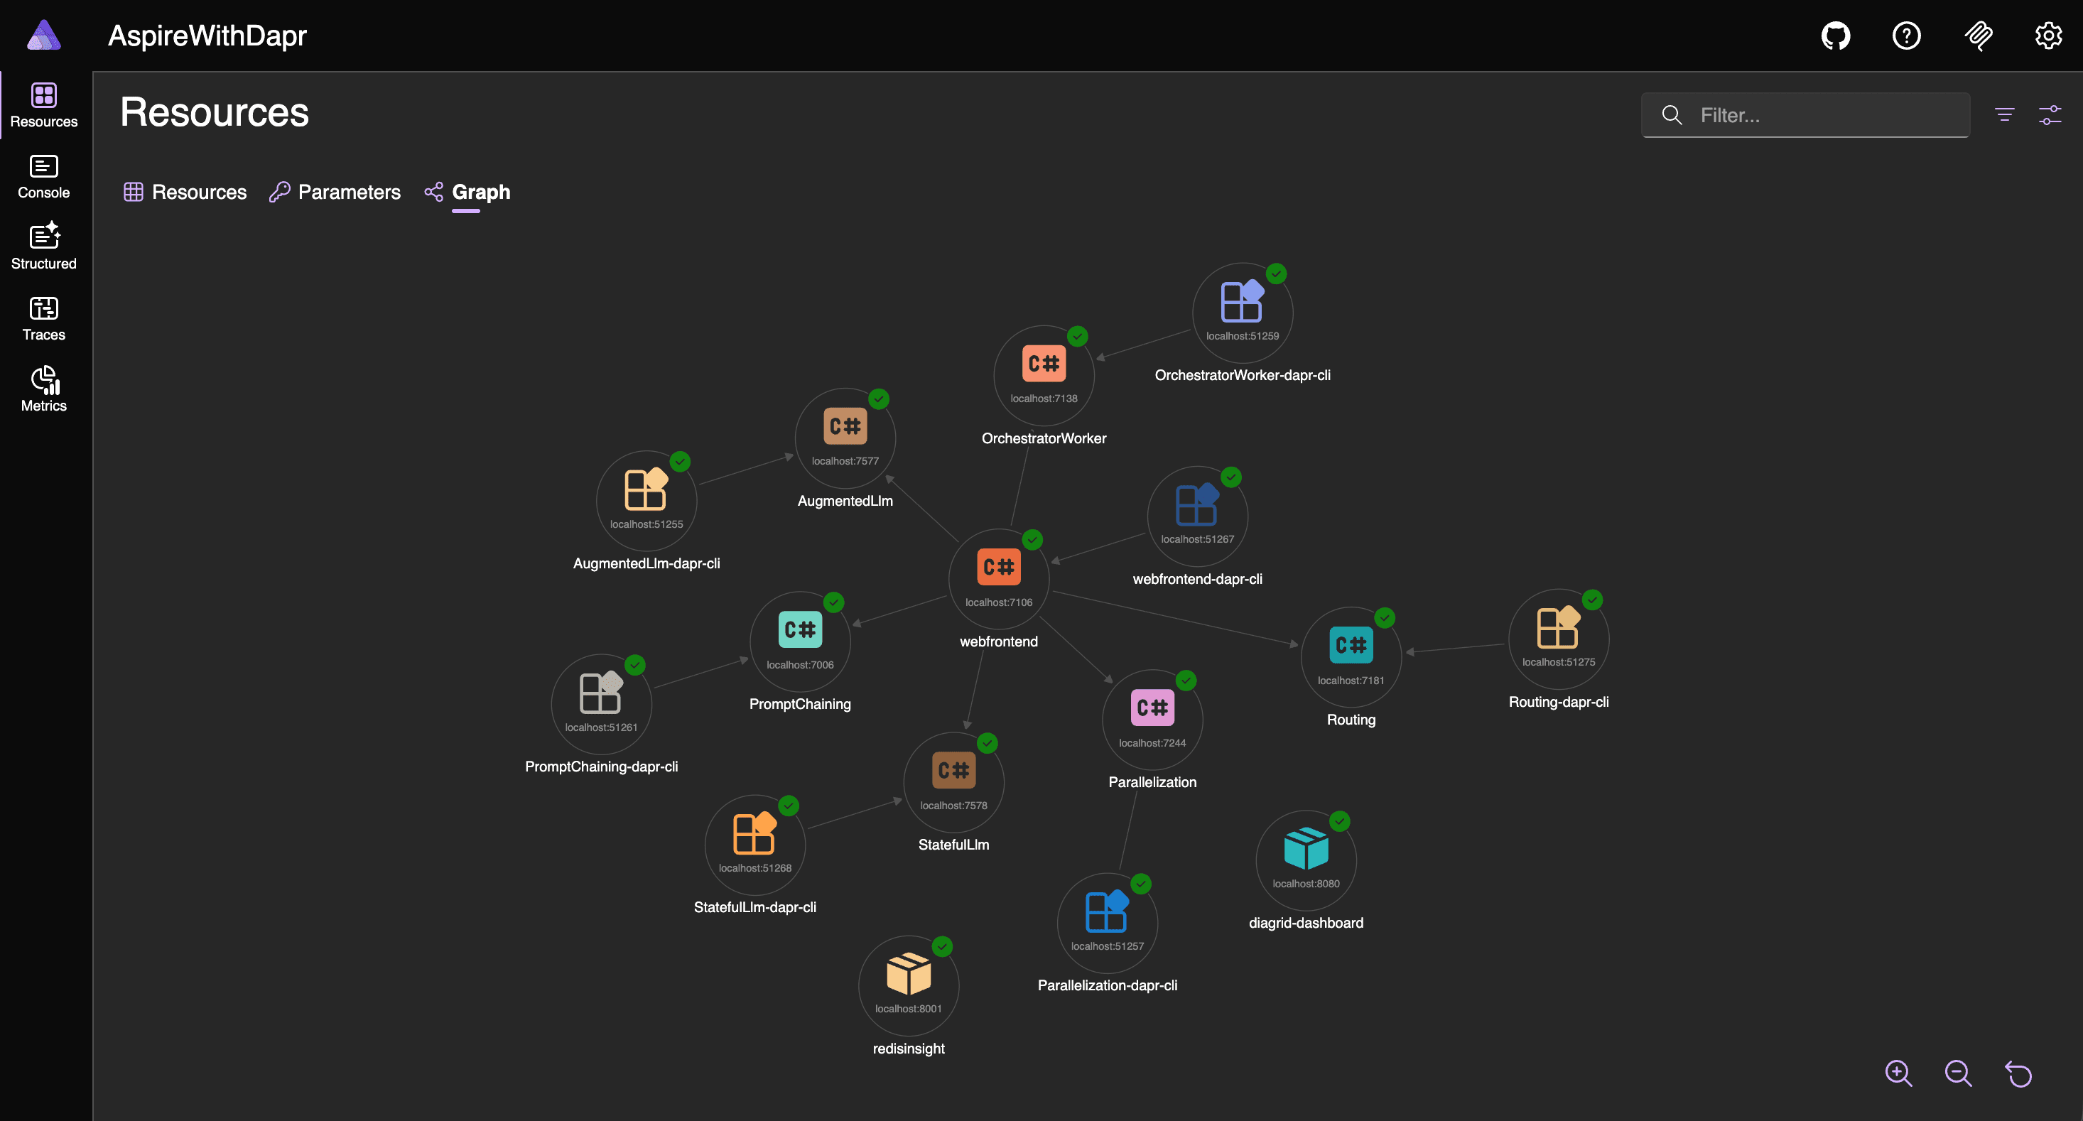
Task: Open the GitHub repository icon
Action: point(1836,36)
